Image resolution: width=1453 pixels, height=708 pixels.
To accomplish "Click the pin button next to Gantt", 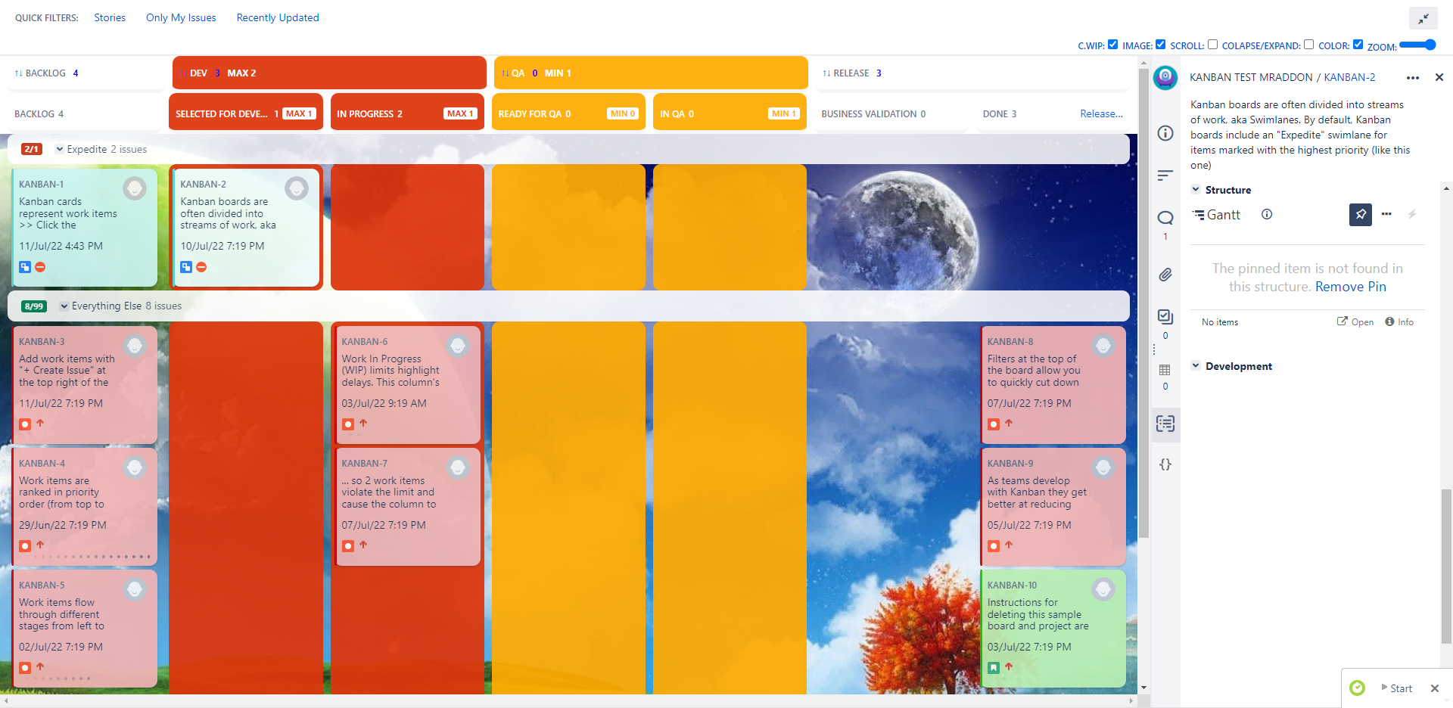I will pyautogui.click(x=1360, y=215).
